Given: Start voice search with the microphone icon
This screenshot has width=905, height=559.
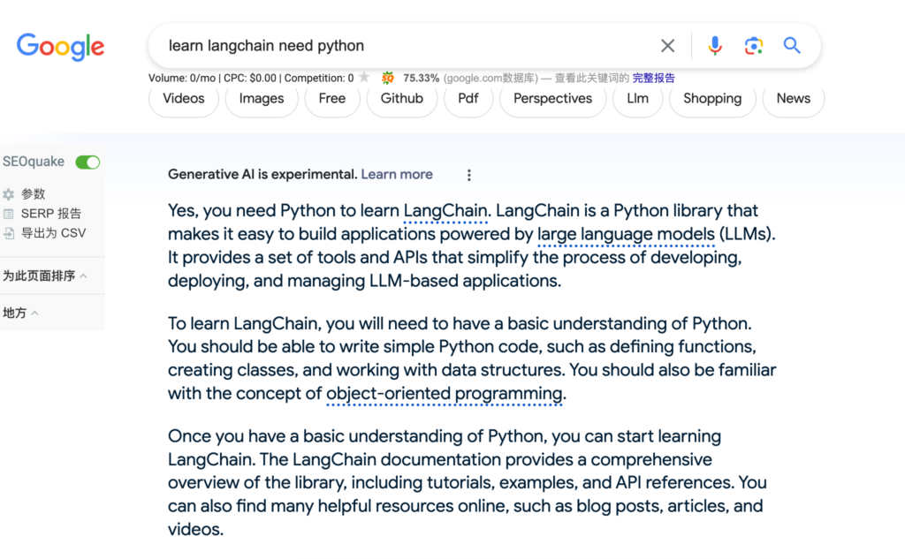Looking at the screenshot, I should tap(714, 46).
